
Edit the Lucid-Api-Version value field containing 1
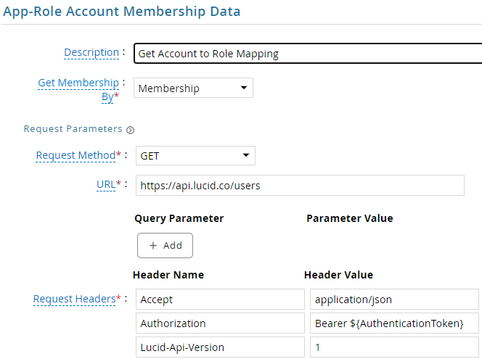click(x=394, y=347)
